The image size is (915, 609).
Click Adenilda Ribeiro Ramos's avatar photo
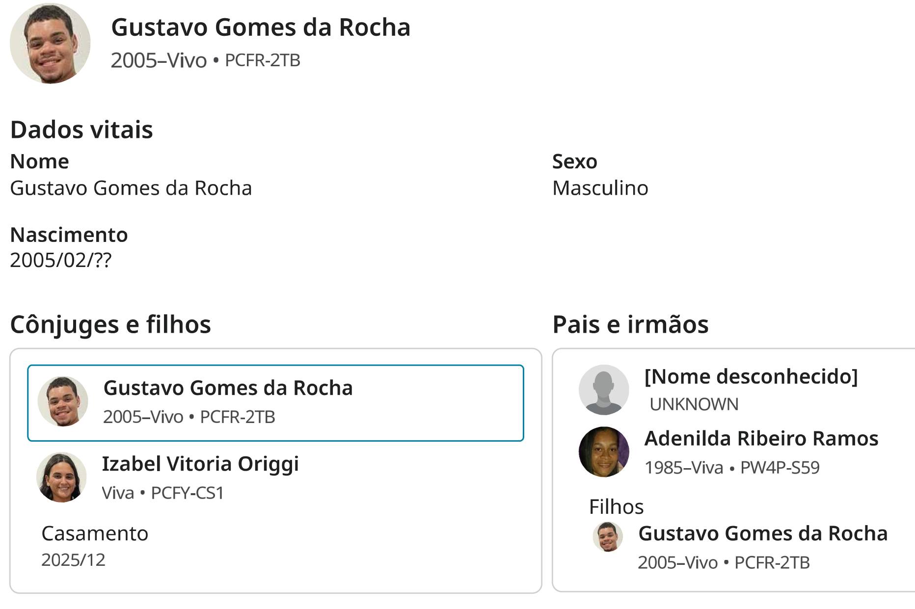point(604,451)
